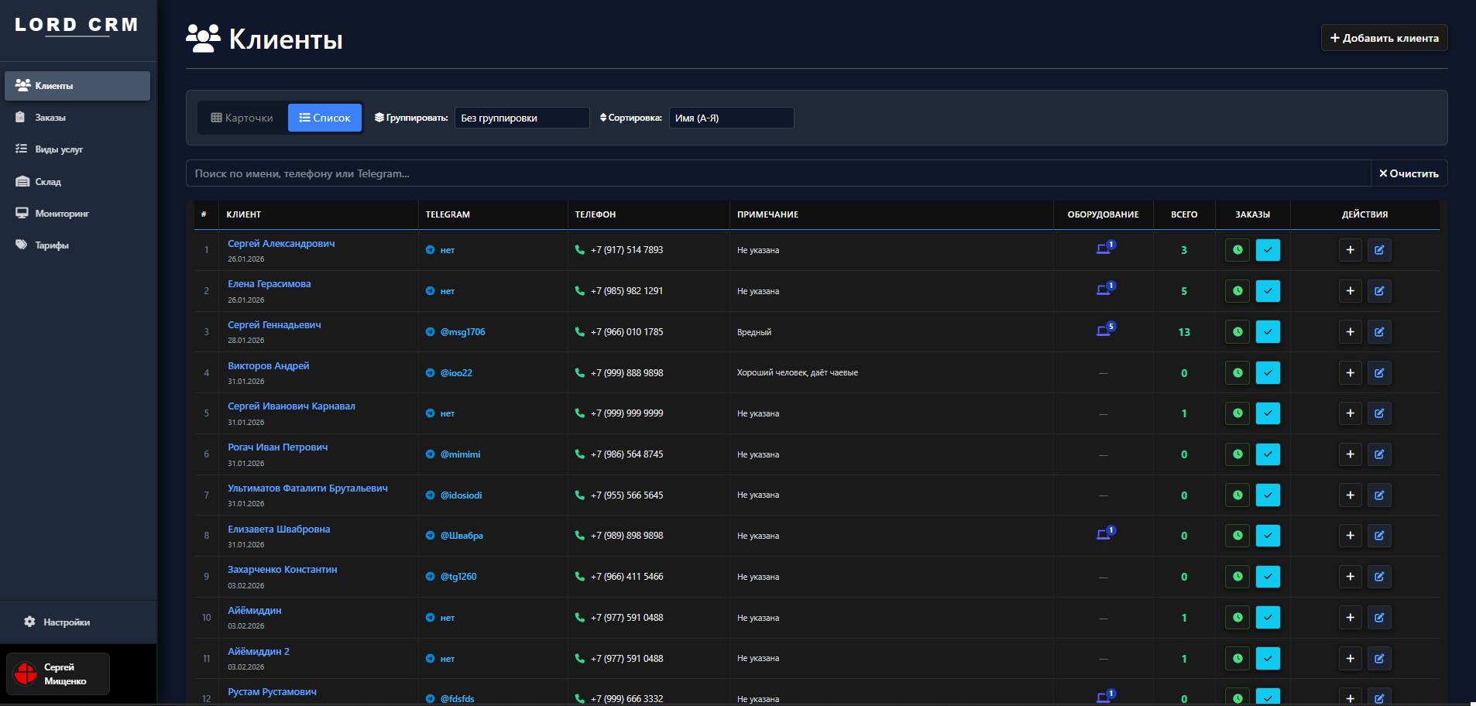Open the Сортировка dropdown
This screenshot has width=1476, height=706.
(731, 118)
